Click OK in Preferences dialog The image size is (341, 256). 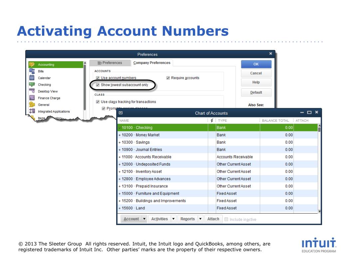pyautogui.click(x=256, y=64)
